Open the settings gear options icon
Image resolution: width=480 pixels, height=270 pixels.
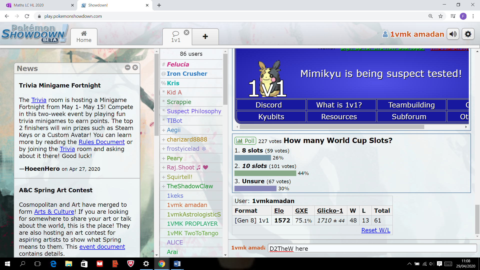click(x=468, y=34)
